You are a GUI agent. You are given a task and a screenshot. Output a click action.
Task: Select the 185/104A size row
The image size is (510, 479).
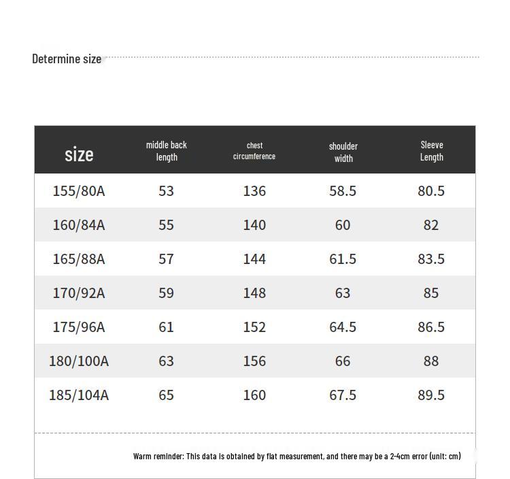[x=79, y=395]
